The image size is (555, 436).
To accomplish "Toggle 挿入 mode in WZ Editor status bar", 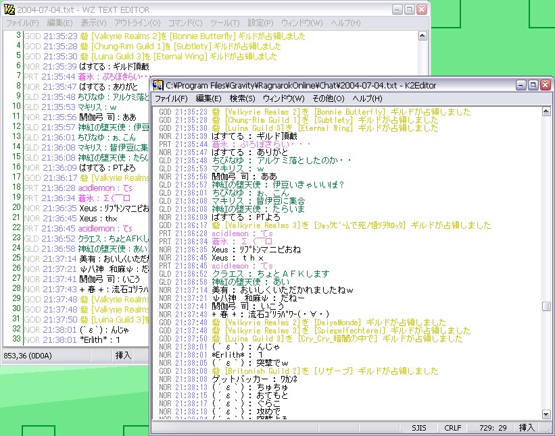I will pos(123,354).
